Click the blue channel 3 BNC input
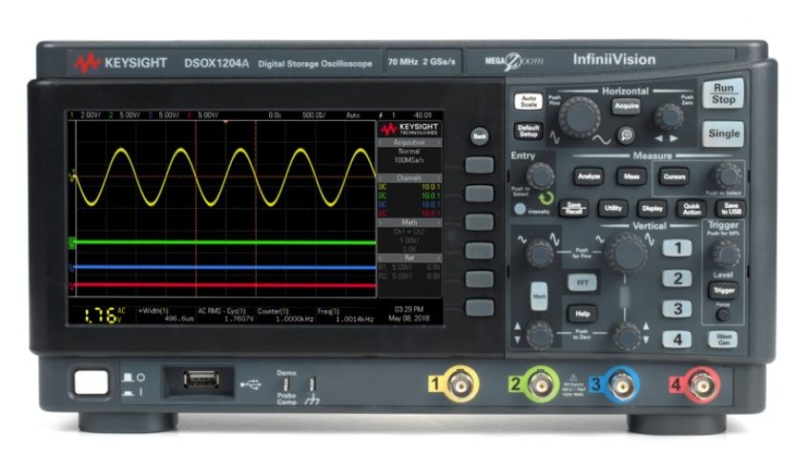This screenshot has height=454, width=807. pos(622,384)
